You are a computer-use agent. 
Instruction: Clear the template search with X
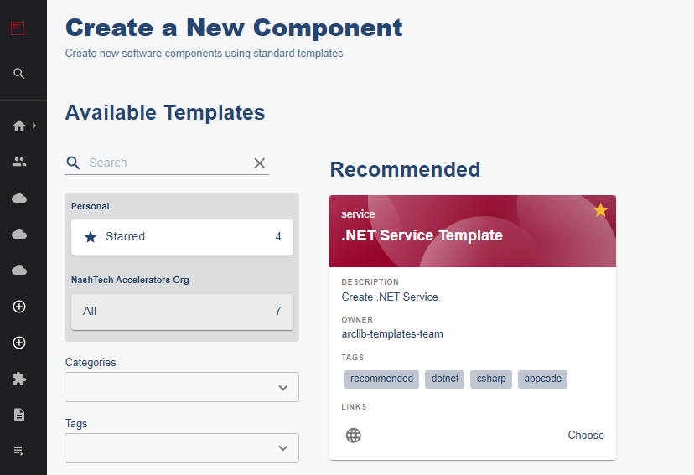260,163
